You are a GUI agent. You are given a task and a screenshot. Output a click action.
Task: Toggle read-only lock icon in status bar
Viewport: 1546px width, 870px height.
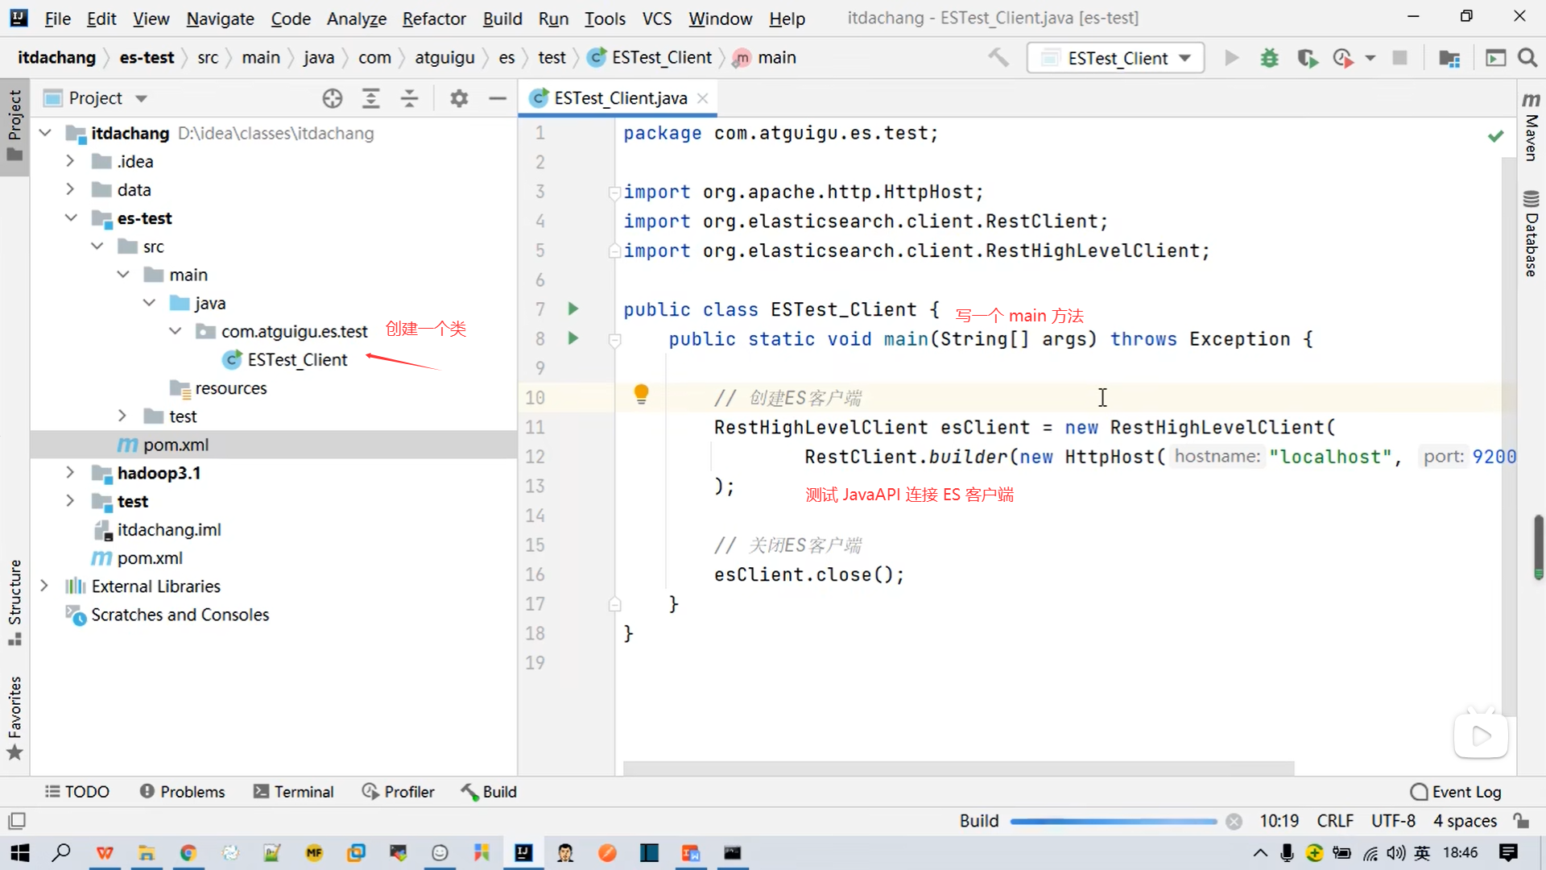1521,821
